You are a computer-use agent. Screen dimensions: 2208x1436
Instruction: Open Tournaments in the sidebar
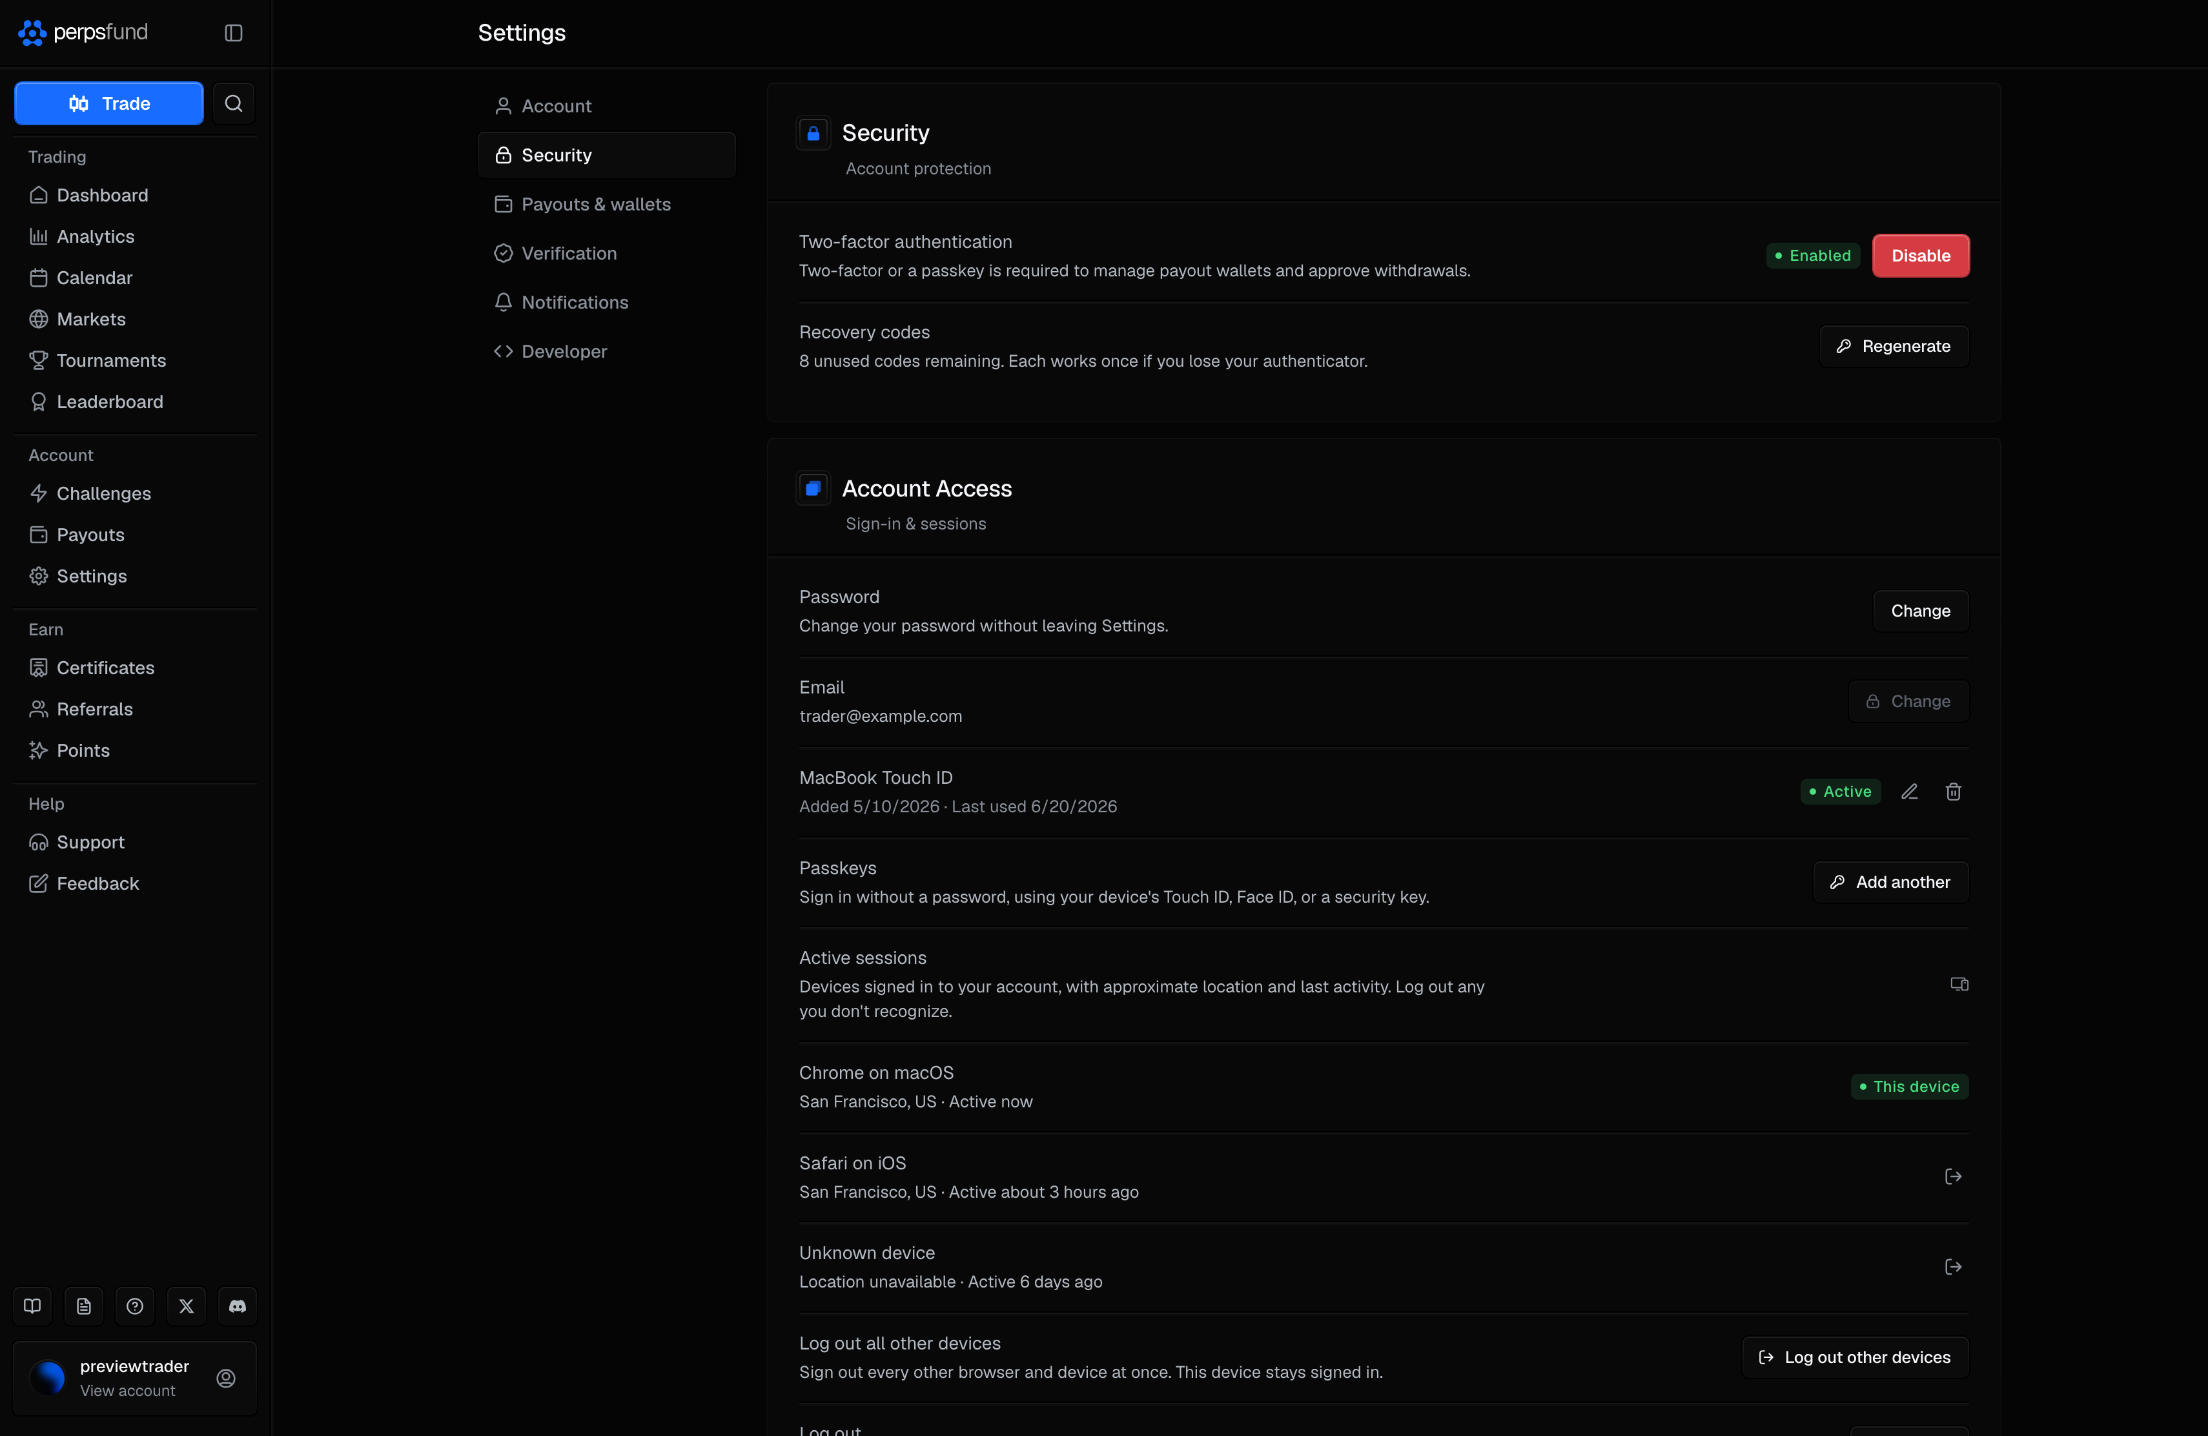coord(134,360)
